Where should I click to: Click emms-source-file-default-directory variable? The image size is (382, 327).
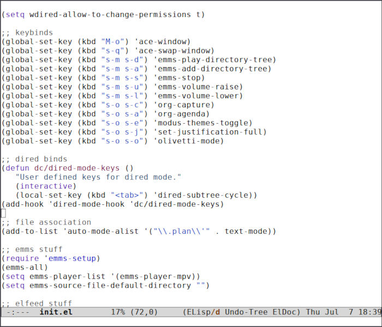point(110,286)
